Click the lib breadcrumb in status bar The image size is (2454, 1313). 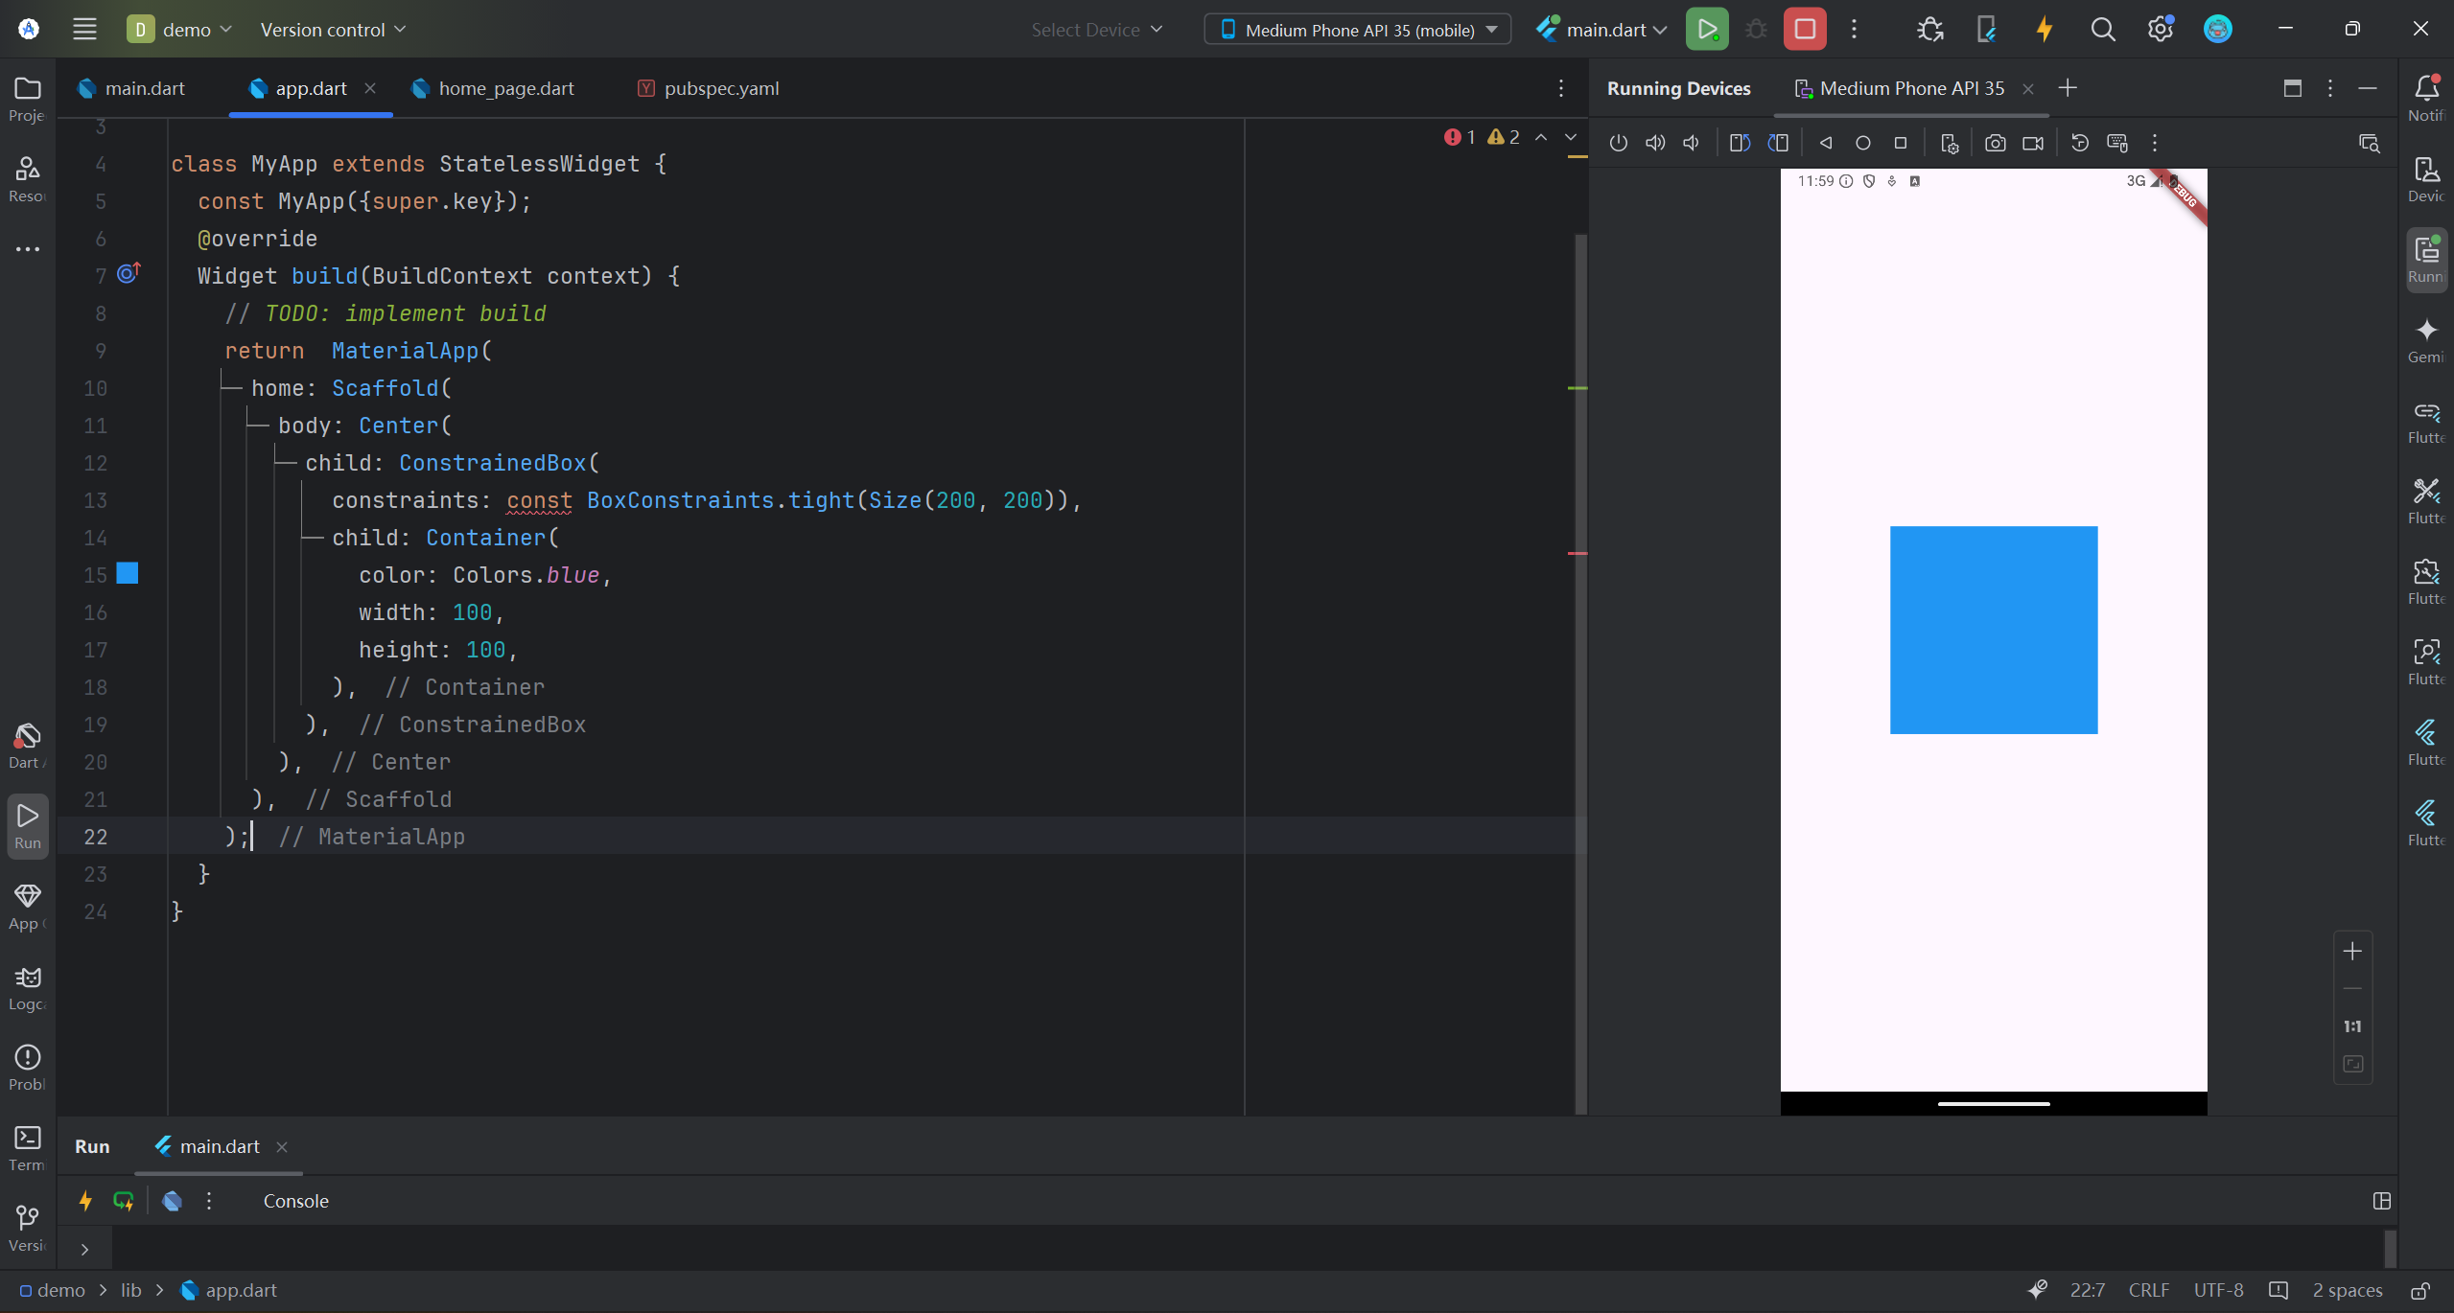[131, 1290]
